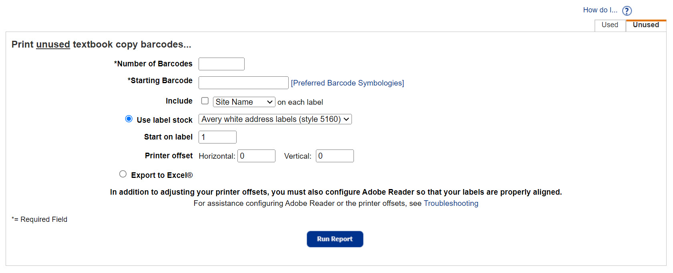Enable the Include on each label checkbox

point(205,101)
